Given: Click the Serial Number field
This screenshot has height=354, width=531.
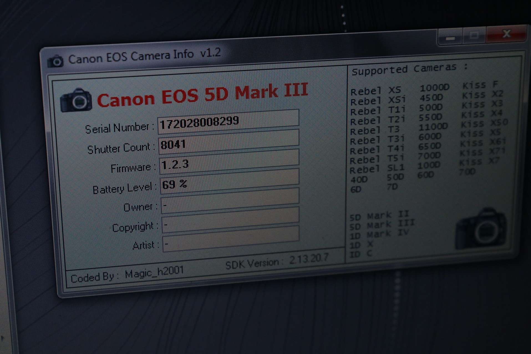Looking at the screenshot, I should click(x=228, y=122).
